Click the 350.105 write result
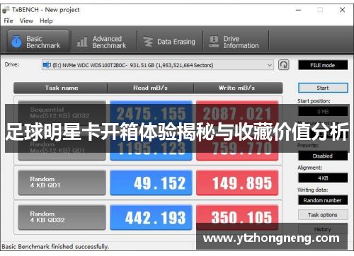The height and width of the screenshot is (256, 354). click(237, 217)
